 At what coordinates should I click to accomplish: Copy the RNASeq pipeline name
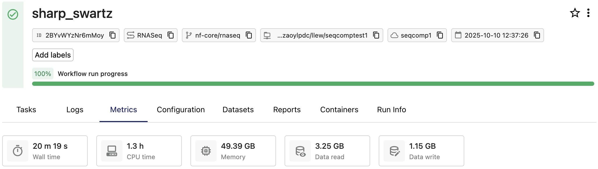pos(171,35)
